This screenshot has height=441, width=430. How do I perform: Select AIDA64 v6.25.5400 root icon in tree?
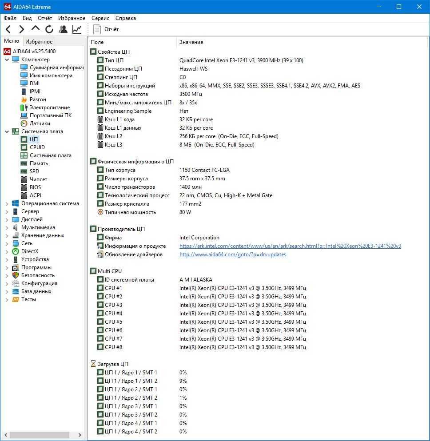tap(7, 51)
